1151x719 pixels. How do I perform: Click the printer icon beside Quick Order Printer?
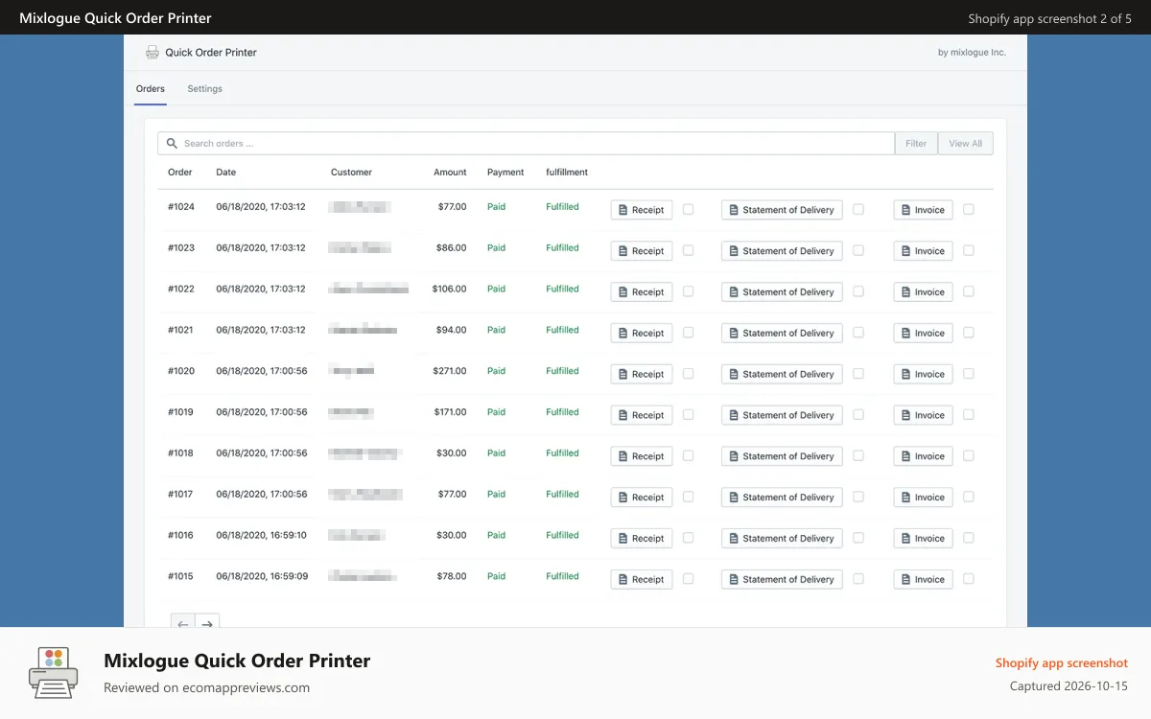tap(152, 53)
